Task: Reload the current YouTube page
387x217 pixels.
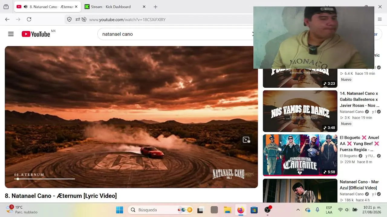Action: pos(29,19)
